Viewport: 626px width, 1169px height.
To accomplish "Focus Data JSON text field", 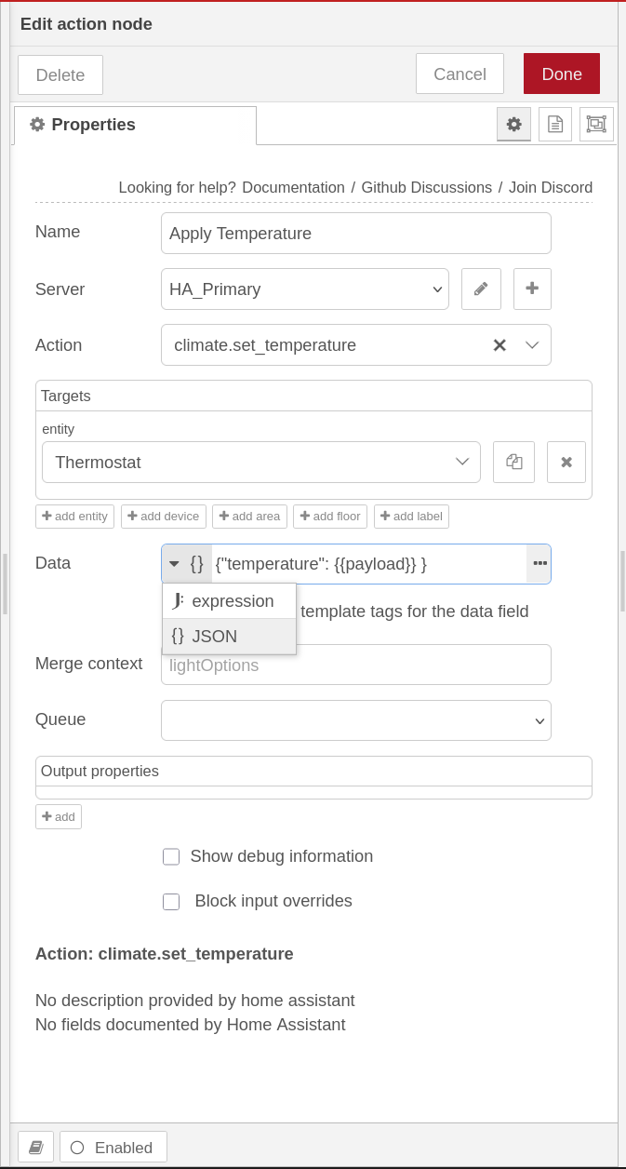I will pyautogui.click(x=369, y=564).
